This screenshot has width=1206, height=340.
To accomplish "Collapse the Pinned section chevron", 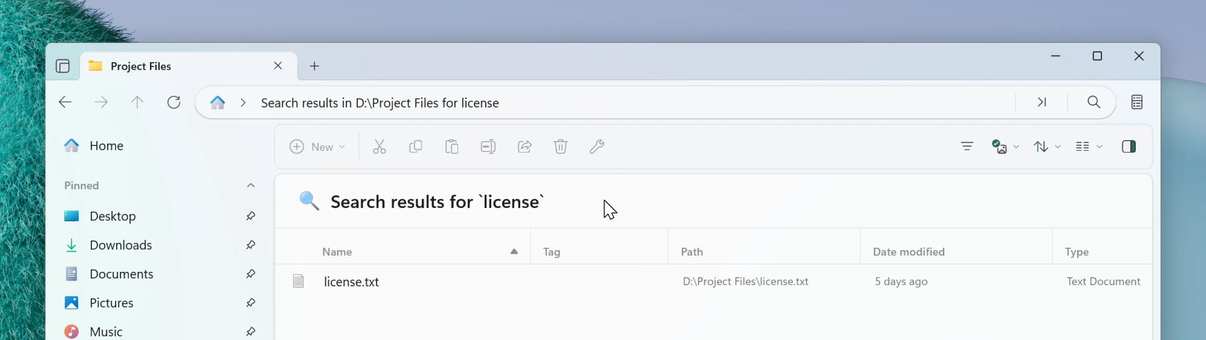I will click(251, 185).
